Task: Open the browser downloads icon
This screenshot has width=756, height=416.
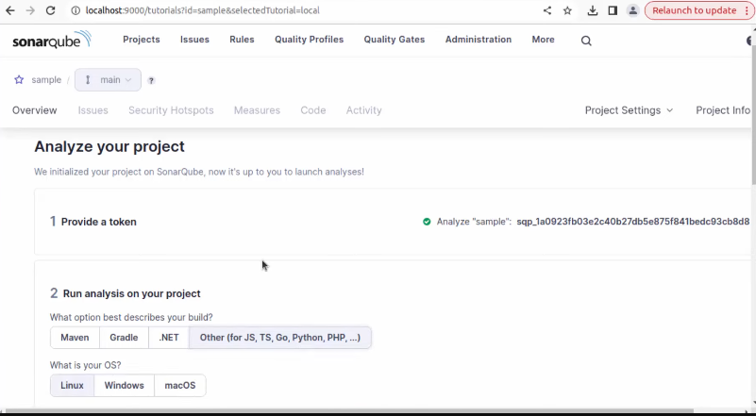Action: point(592,10)
